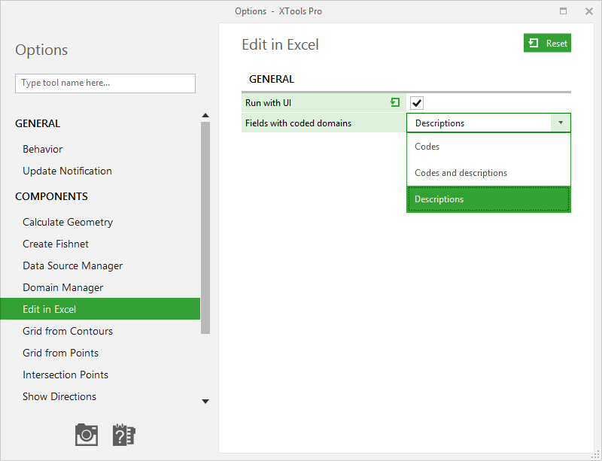Screen dimensions: 602x461
Task: Select Calculate Geometry component
Action: point(68,223)
